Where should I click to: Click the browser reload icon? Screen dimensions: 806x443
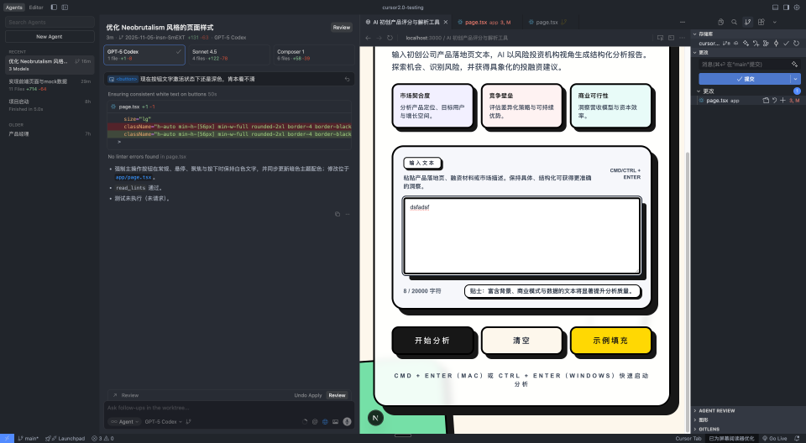(390, 38)
